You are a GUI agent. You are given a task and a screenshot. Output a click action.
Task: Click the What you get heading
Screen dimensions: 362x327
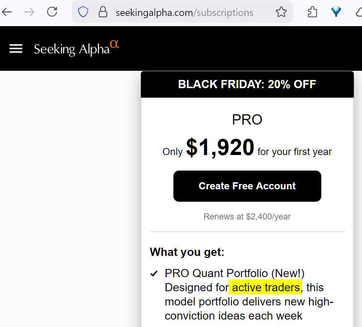point(187,252)
